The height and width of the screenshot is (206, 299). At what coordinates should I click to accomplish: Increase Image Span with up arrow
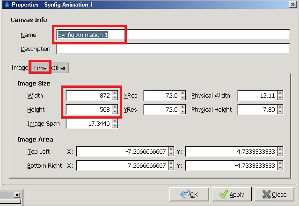click(115, 121)
